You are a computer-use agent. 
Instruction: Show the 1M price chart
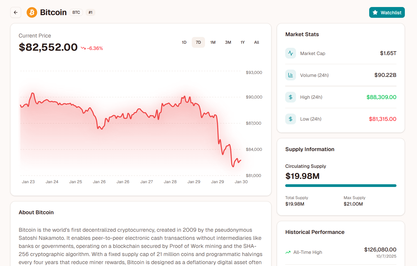pyautogui.click(x=213, y=42)
